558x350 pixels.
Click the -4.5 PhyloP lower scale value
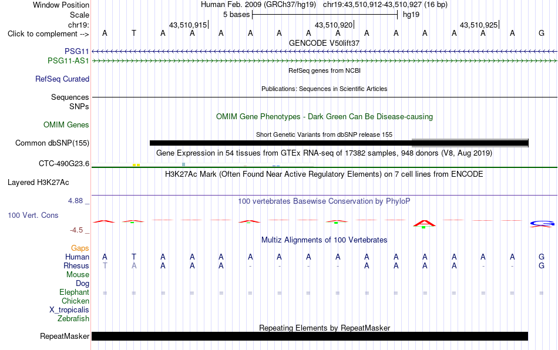tap(76, 230)
